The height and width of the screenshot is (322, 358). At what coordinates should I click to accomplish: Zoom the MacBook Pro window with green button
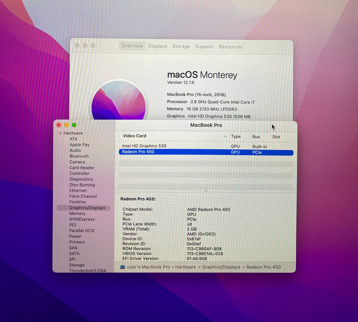click(74, 125)
